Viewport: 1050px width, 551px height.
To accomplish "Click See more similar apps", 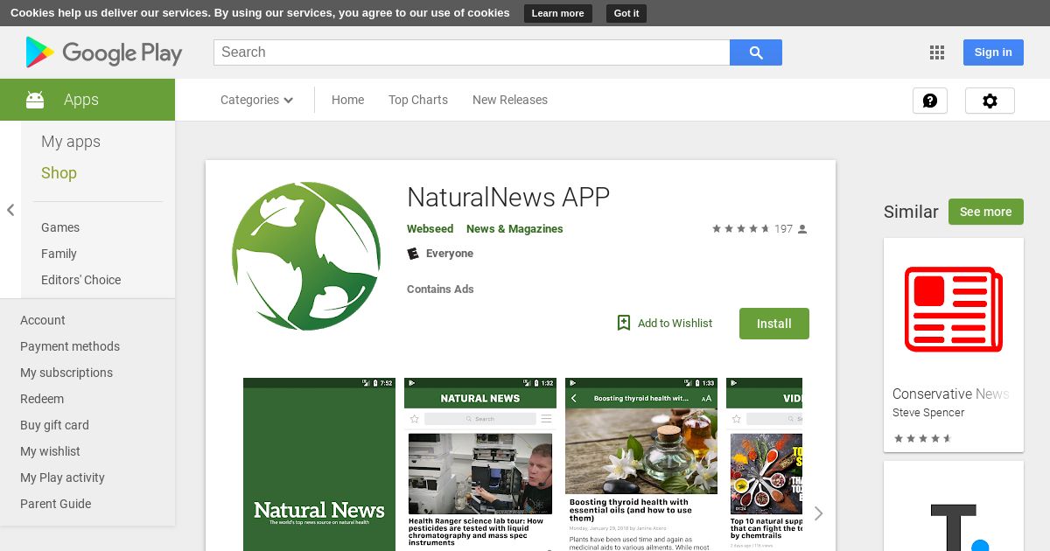I will click(985, 212).
